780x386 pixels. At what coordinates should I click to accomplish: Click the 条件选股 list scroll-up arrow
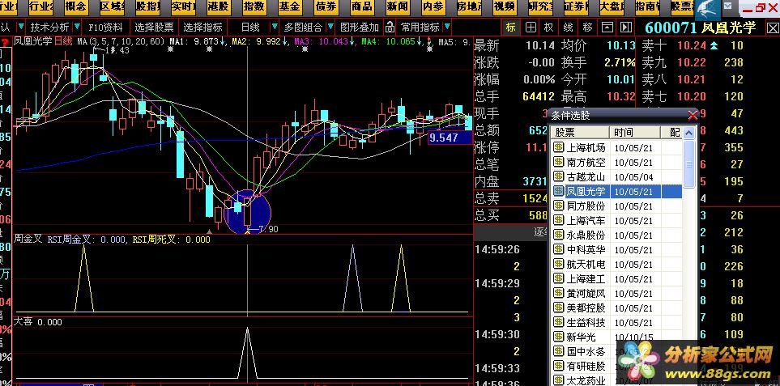(x=689, y=133)
